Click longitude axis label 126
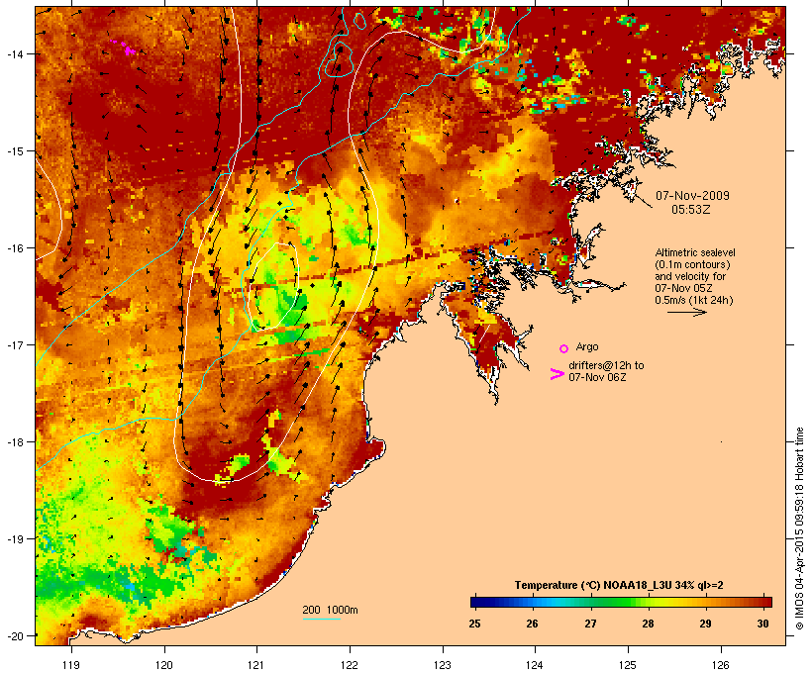812x673 pixels. [720, 665]
